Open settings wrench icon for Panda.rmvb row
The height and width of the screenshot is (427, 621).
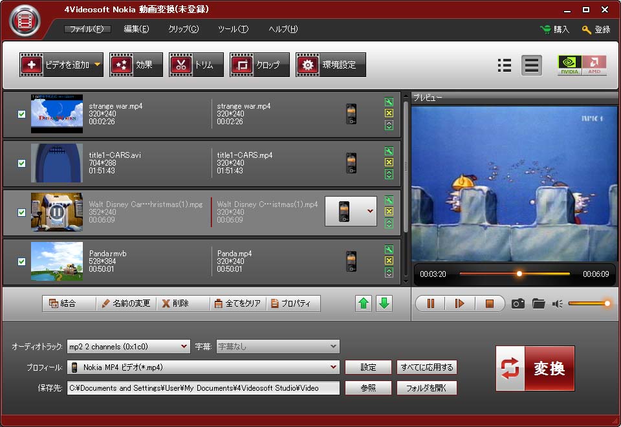tap(389, 250)
